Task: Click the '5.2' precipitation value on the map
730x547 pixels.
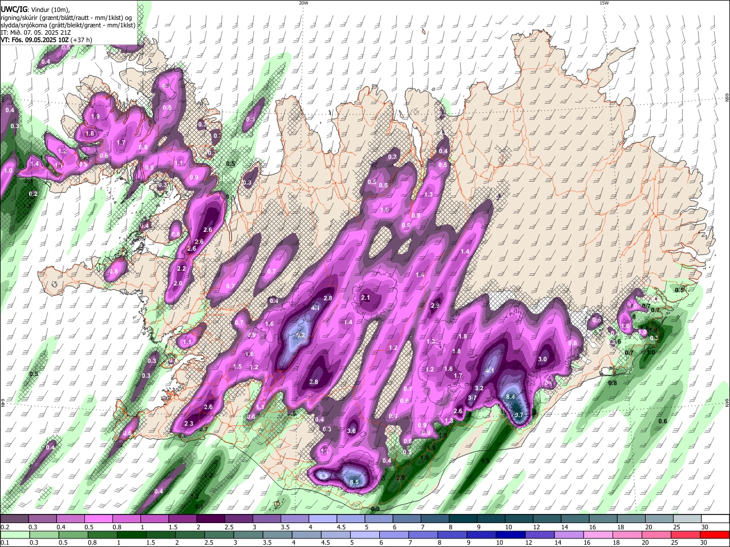Action: [x=302, y=335]
